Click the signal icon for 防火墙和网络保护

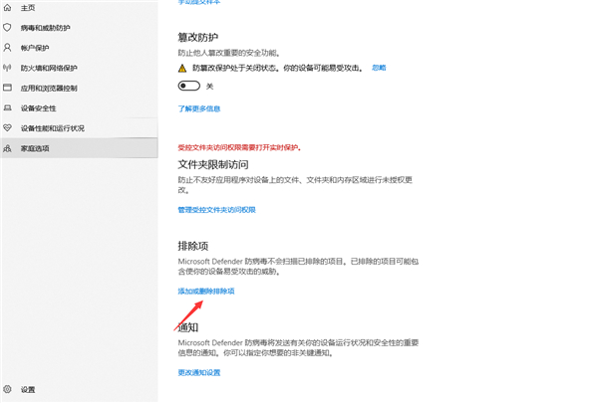tap(8, 68)
